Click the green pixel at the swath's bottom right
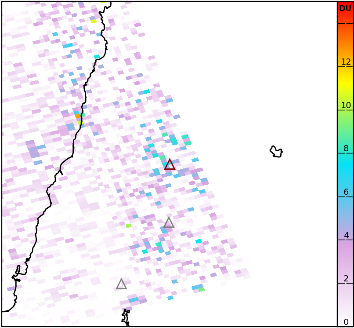The height and width of the screenshot is (328, 354). point(201,289)
